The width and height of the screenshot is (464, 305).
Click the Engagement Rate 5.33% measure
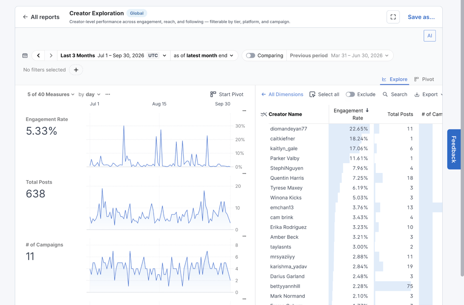pyautogui.click(x=47, y=127)
